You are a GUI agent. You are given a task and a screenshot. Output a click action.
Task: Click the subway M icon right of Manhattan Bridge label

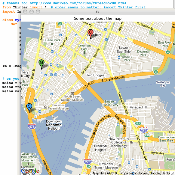[x=131, y=116]
